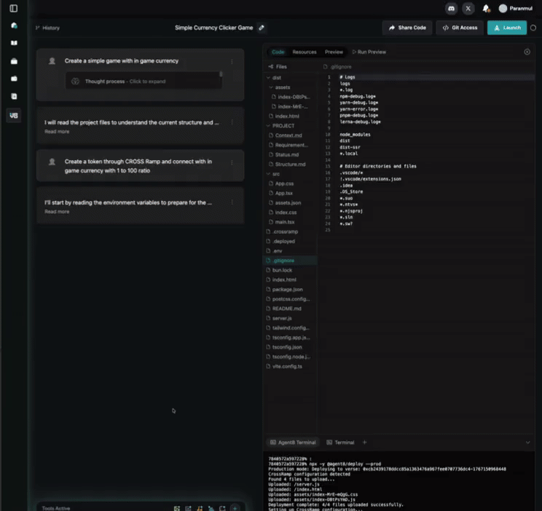Open the book icon in sidebar

click(x=14, y=43)
